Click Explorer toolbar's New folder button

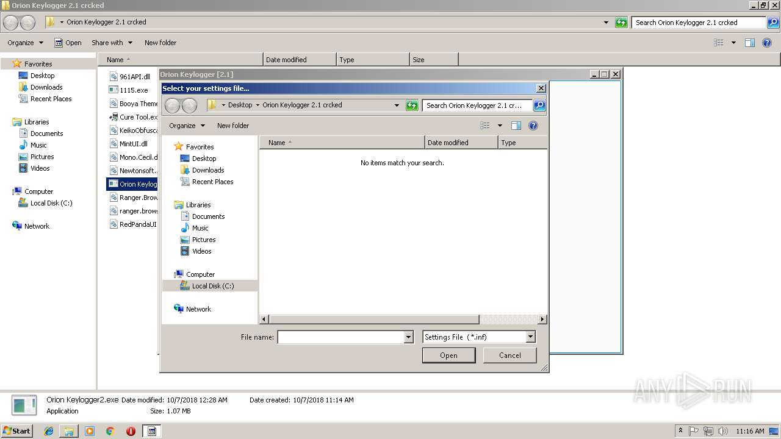pyautogui.click(x=160, y=43)
